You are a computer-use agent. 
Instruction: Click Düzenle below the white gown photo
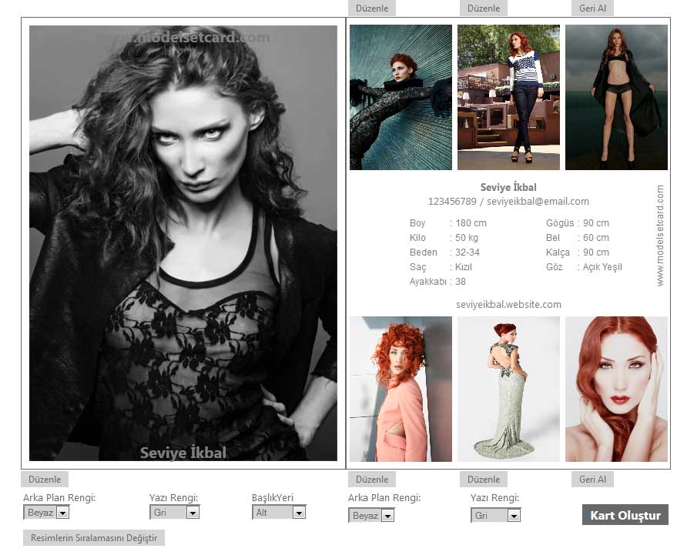coord(484,480)
